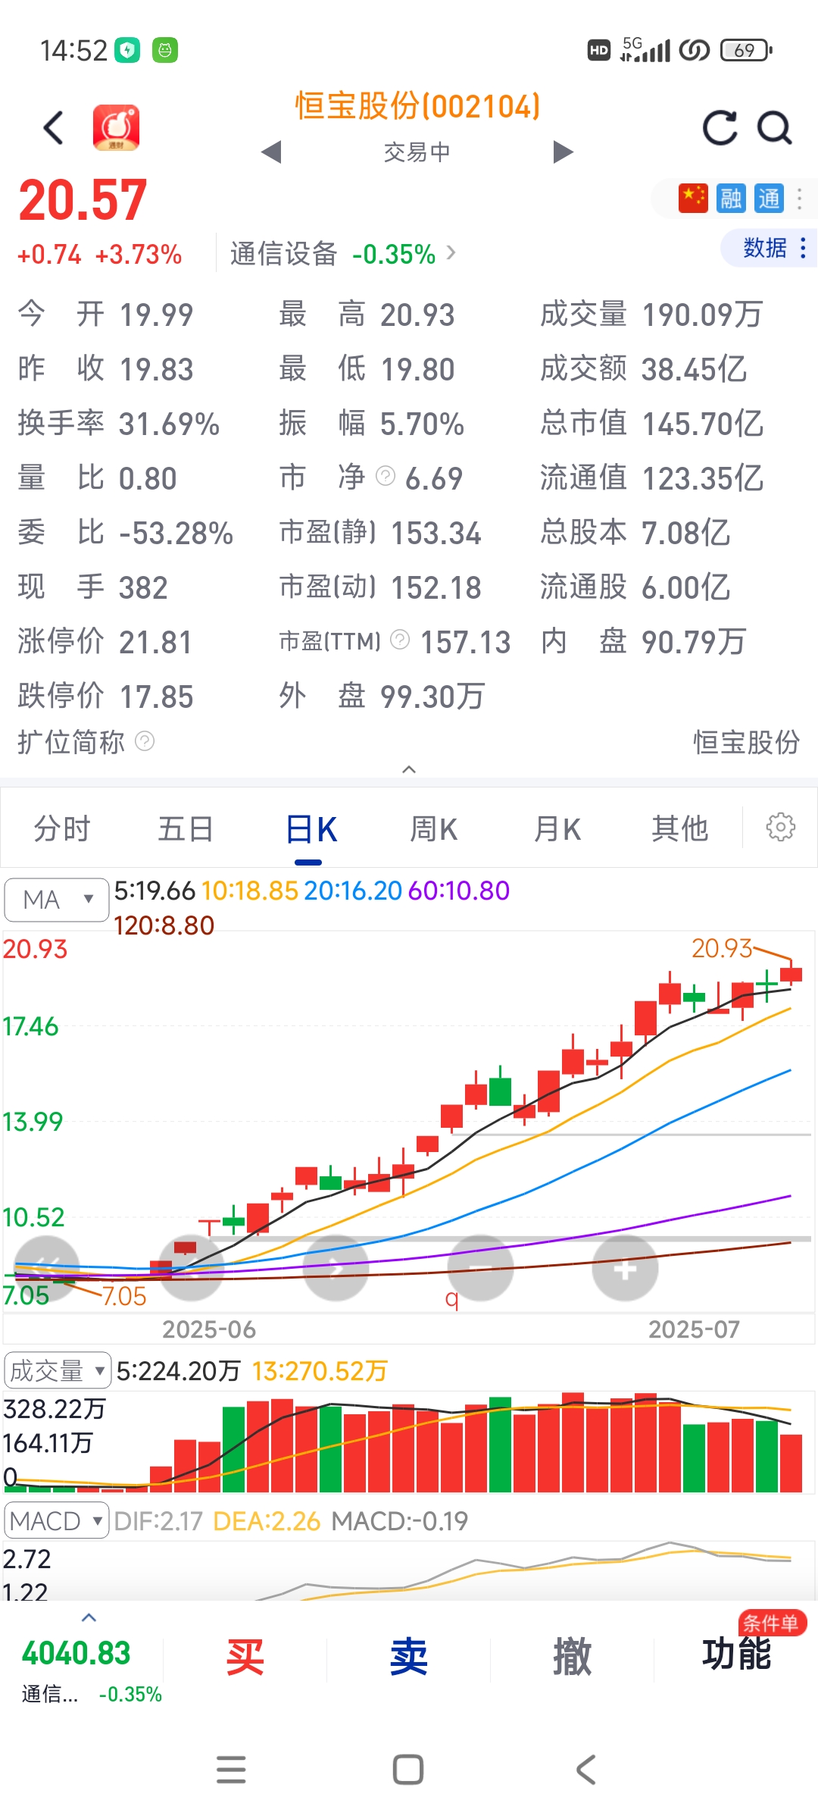Viewport: 818px width, 1819px height.
Task: Switch to 分时 intraday tab
Action: coord(62,828)
